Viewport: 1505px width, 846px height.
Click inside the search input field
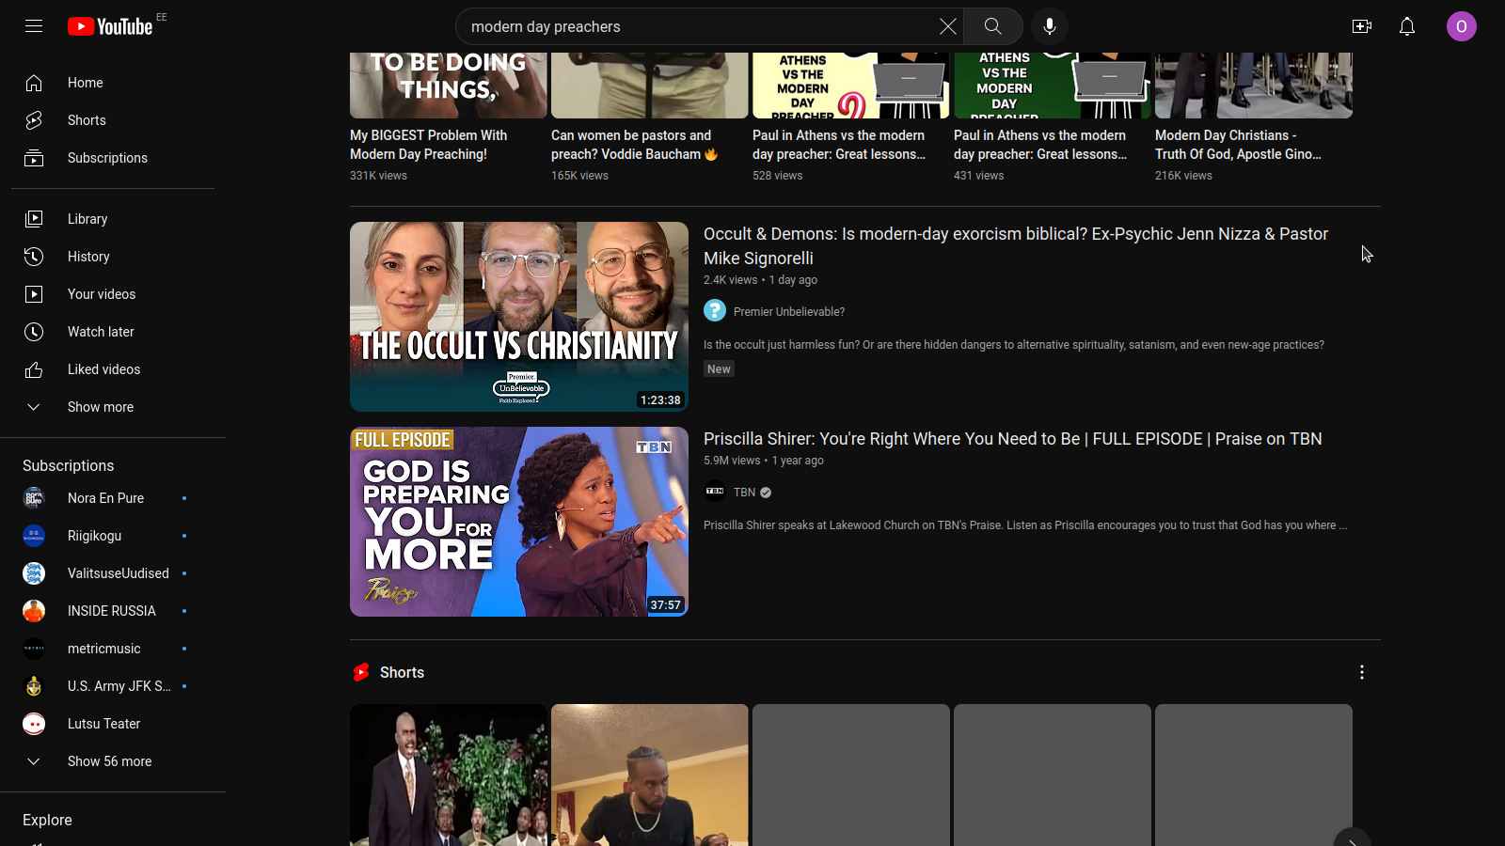[x=696, y=26]
